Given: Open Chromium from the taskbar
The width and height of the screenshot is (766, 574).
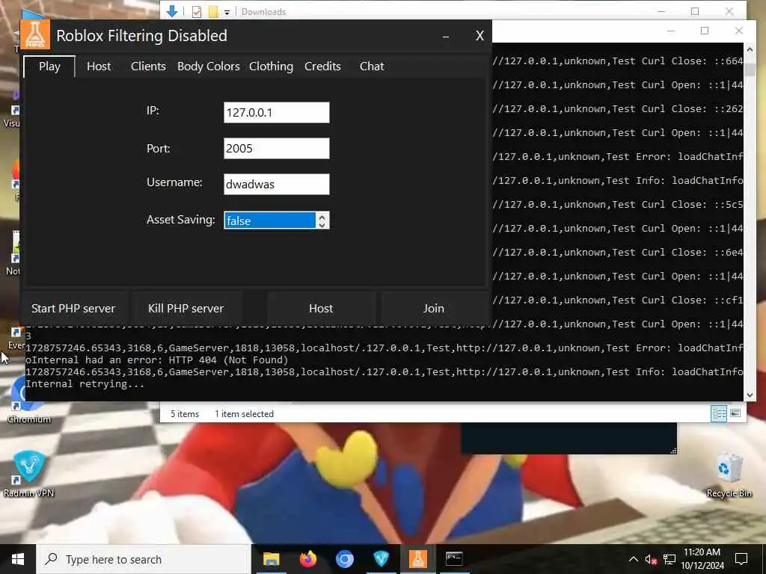Looking at the screenshot, I should (344, 559).
